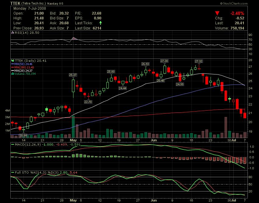The width and height of the screenshot is (259, 203).
Task: Click the High value 21.48
Action: point(39,18)
